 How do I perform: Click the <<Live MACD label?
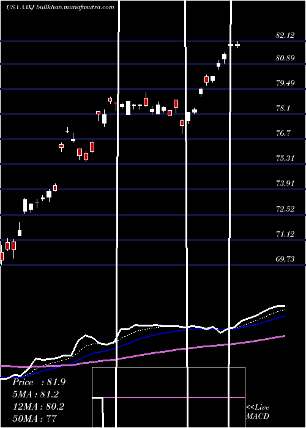pyautogui.click(x=258, y=412)
